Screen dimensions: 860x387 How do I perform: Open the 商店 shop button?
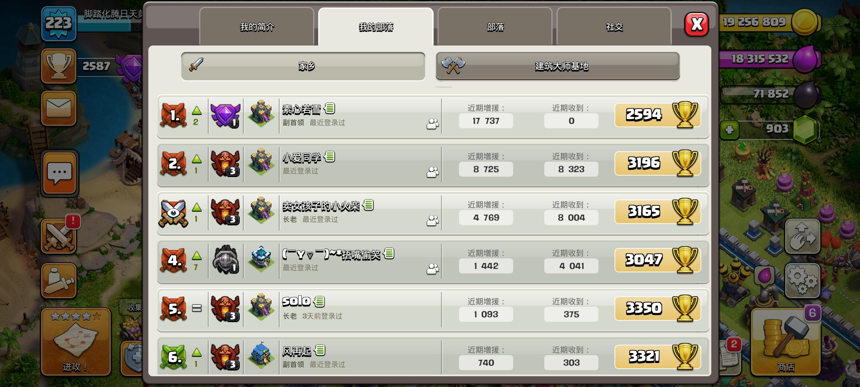click(x=785, y=341)
